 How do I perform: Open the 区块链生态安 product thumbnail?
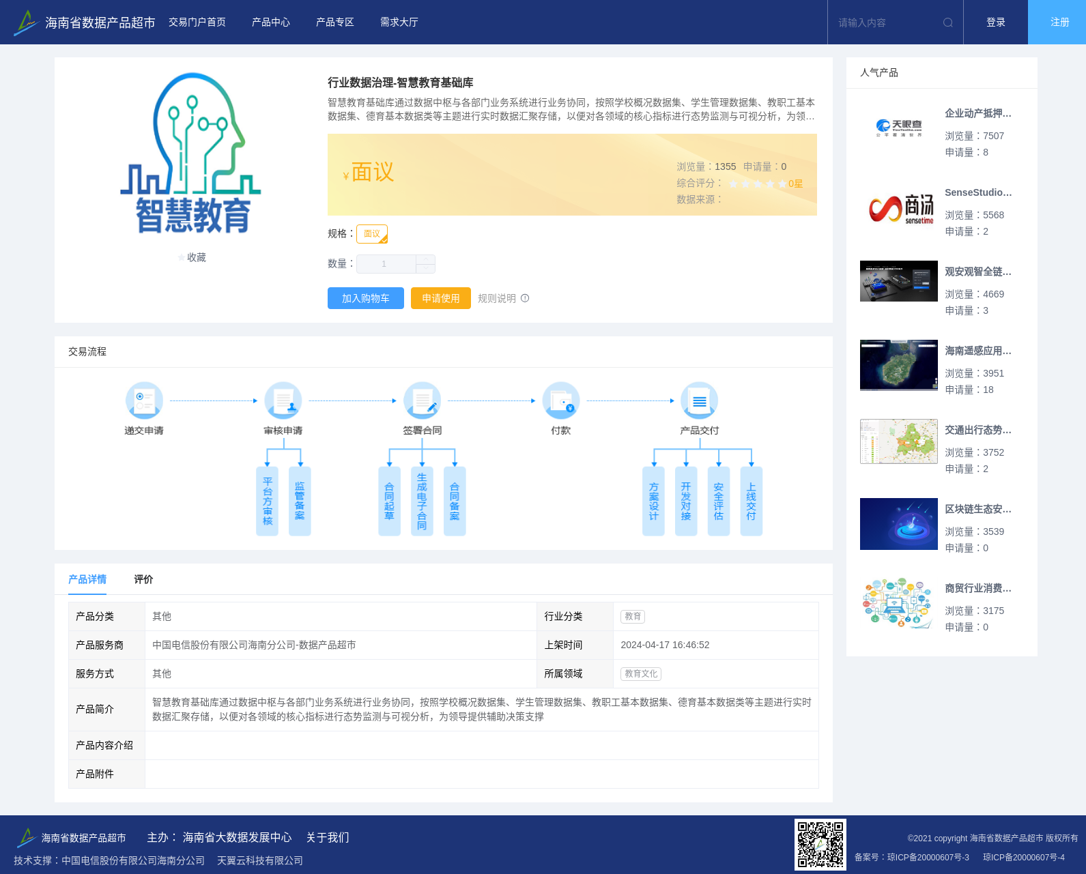pyautogui.click(x=899, y=524)
